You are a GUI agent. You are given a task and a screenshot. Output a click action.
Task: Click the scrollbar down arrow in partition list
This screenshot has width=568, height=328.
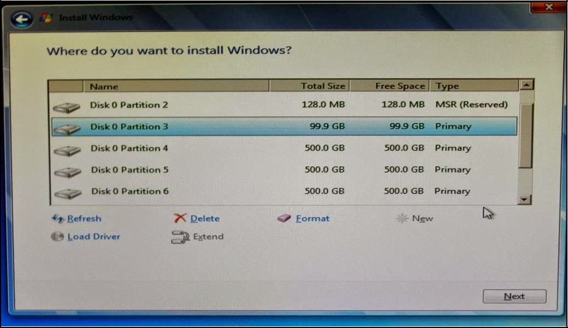524,199
